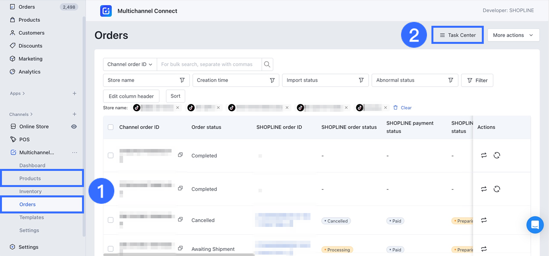The image size is (549, 256).
Task: Go to Analytics in the sidebar
Action: tap(29, 72)
